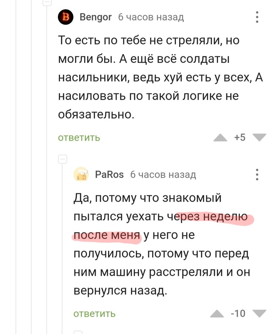Downvote PaRos's comment with down arrow

(259, 314)
